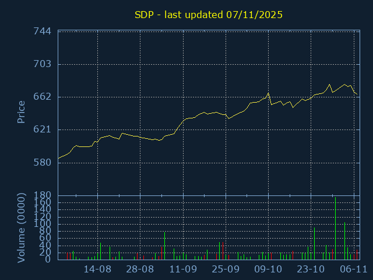Click the 621 price tick label
The width and height of the screenshot is (373, 280).
pyautogui.click(x=43, y=129)
